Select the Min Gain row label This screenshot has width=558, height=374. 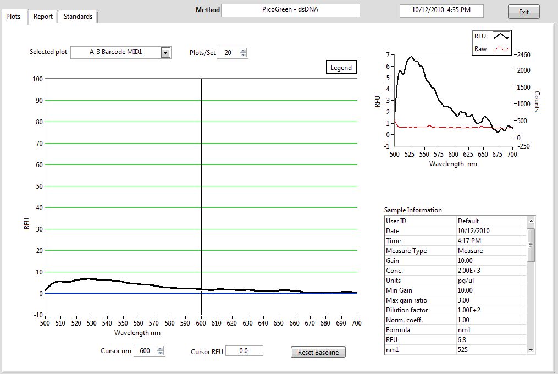399,290
